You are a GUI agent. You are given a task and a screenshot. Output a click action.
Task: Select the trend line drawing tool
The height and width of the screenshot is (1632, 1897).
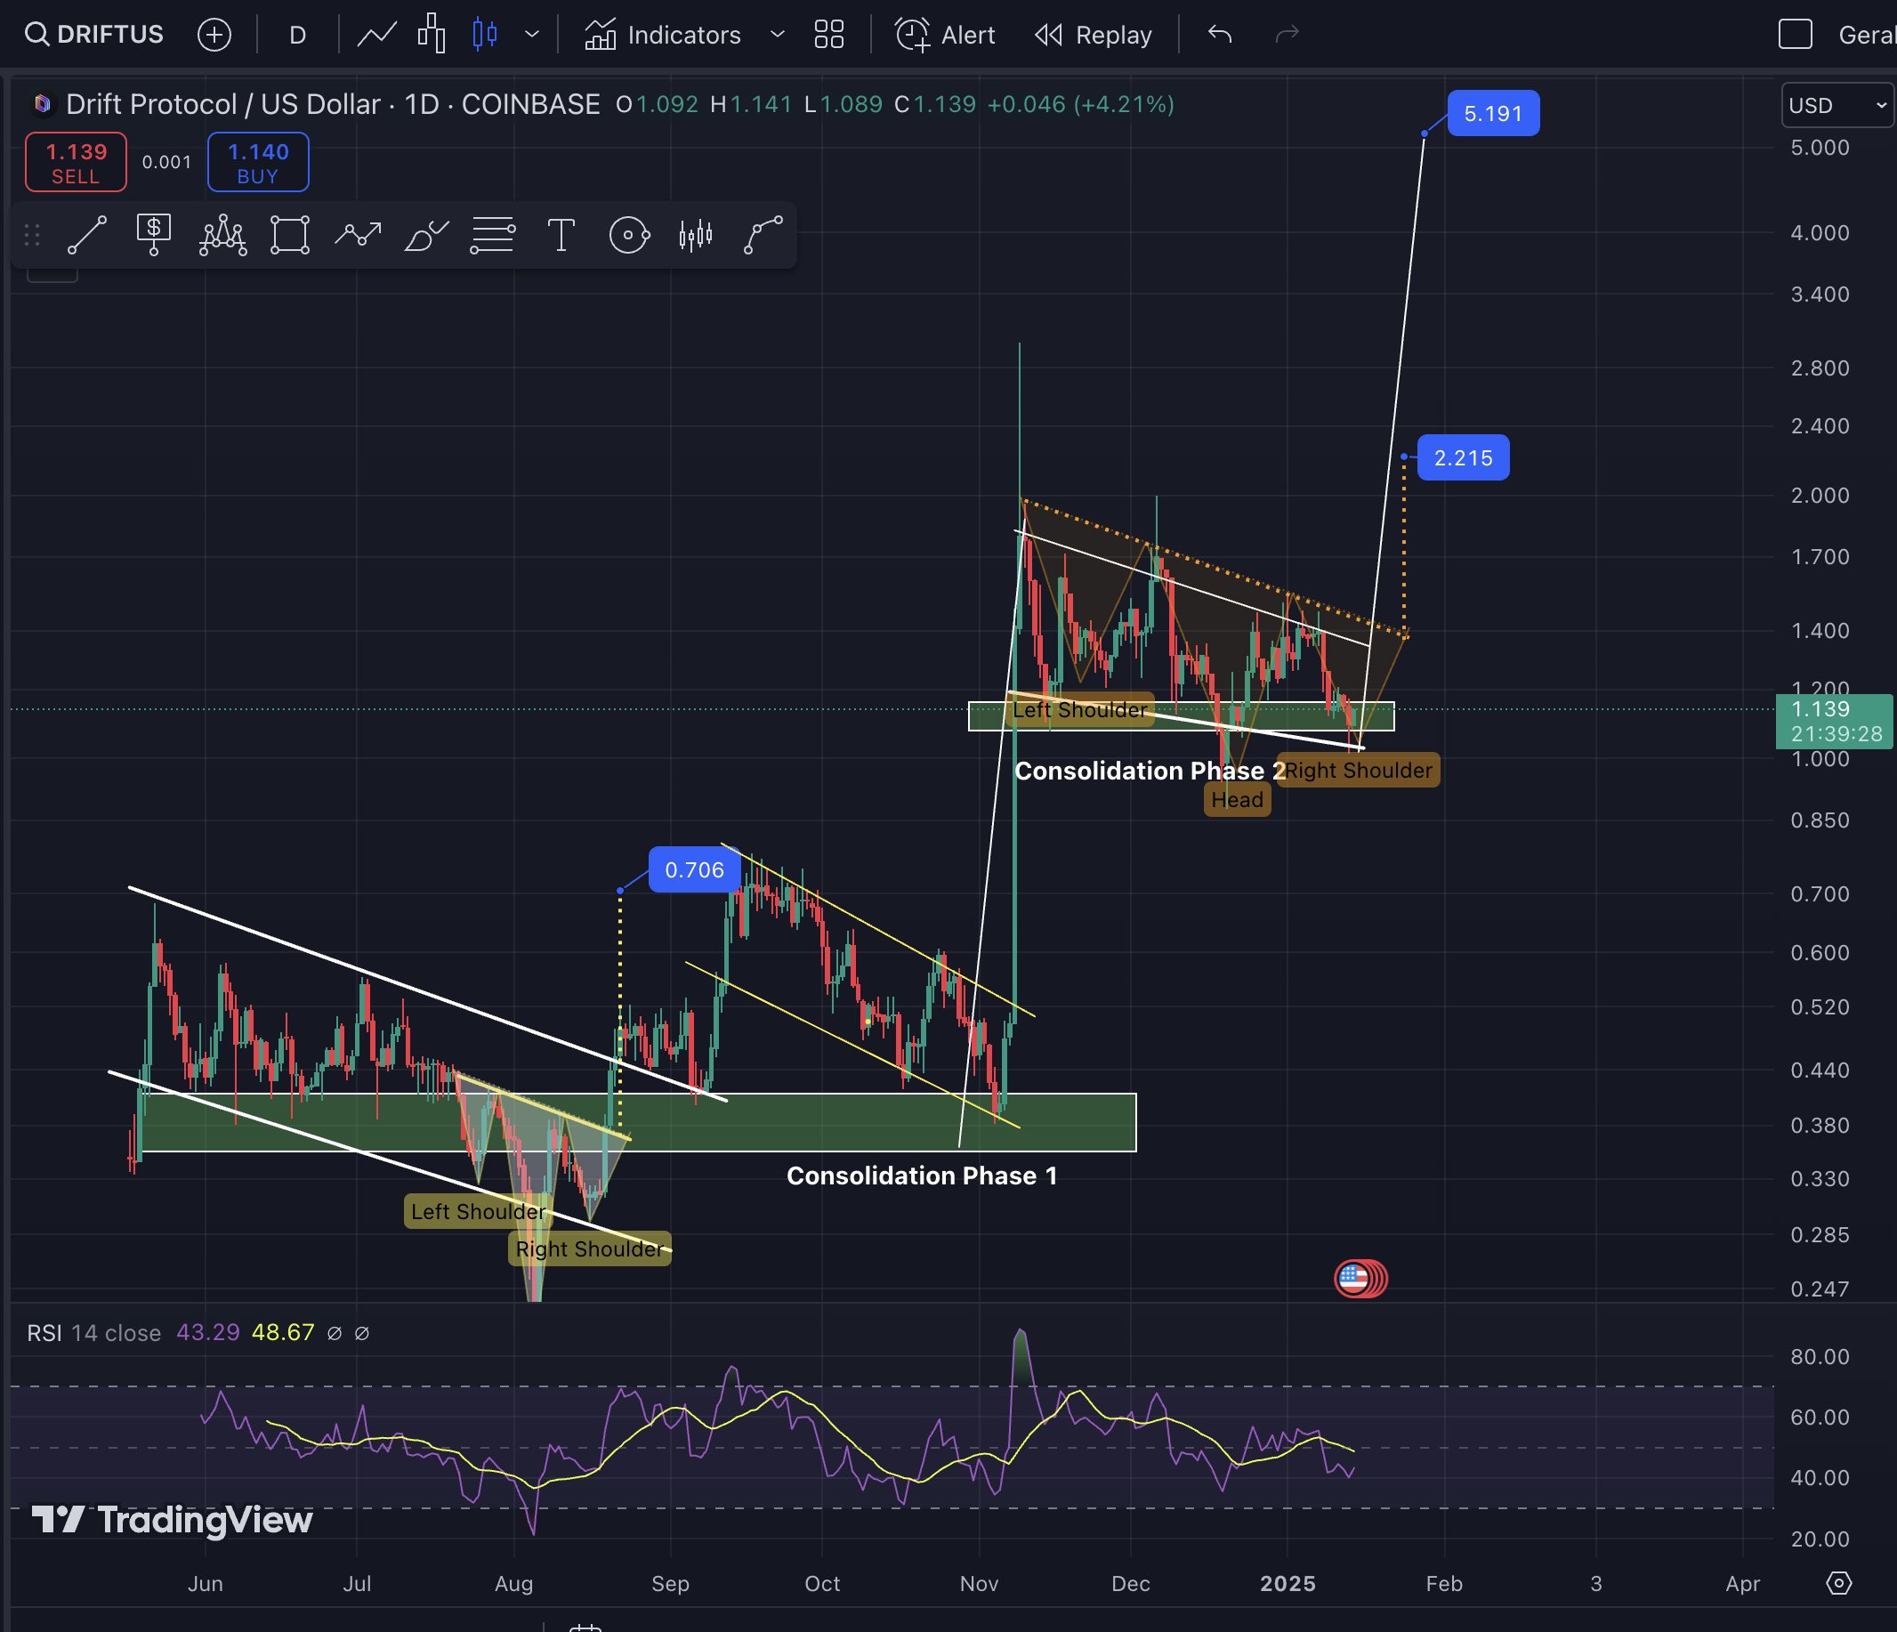tap(88, 235)
